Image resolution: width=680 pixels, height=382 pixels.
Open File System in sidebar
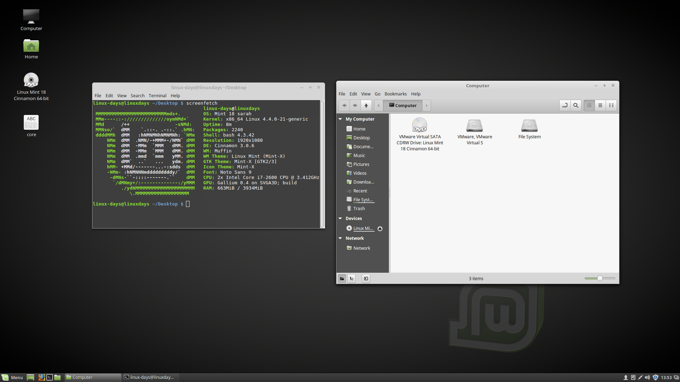pos(363,200)
